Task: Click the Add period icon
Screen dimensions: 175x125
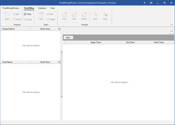Action: [64, 14]
